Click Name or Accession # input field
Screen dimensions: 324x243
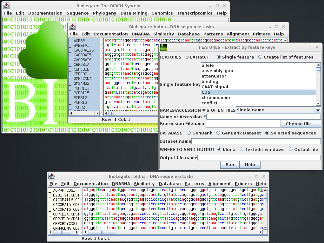[x=263, y=117]
